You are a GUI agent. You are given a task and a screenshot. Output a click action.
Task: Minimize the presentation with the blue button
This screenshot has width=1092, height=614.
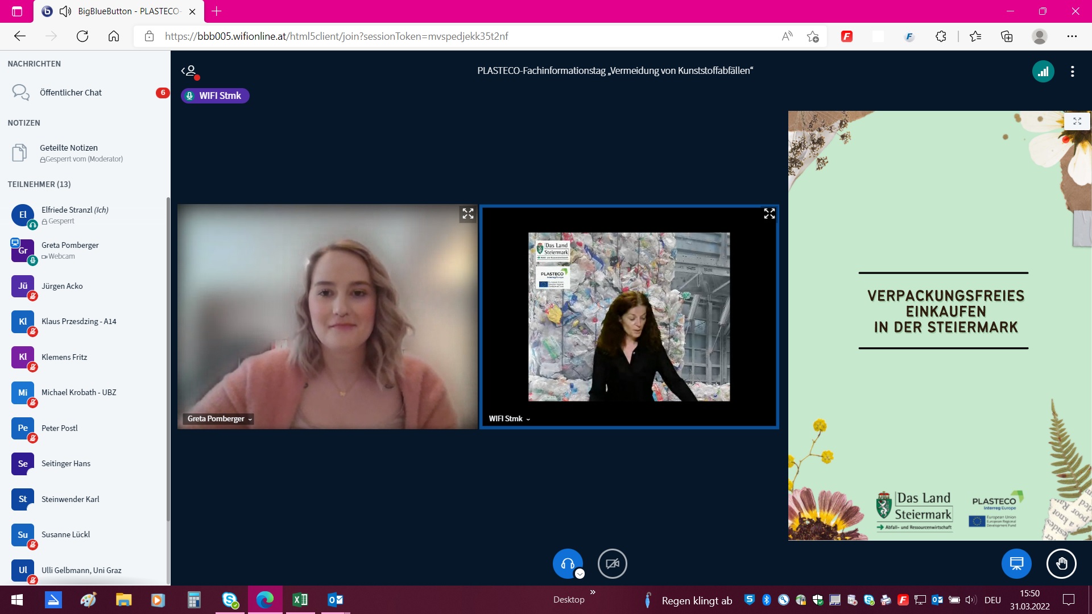pyautogui.click(x=1016, y=563)
